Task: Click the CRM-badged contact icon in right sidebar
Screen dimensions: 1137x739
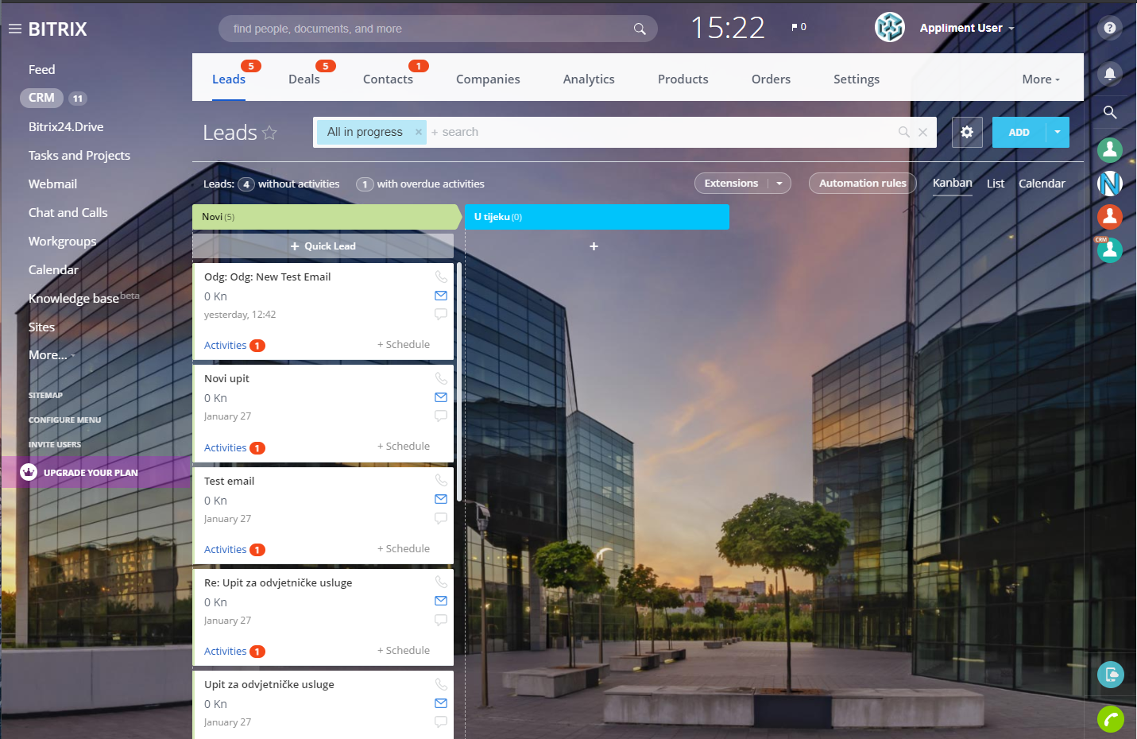Action: click(1109, 250)
